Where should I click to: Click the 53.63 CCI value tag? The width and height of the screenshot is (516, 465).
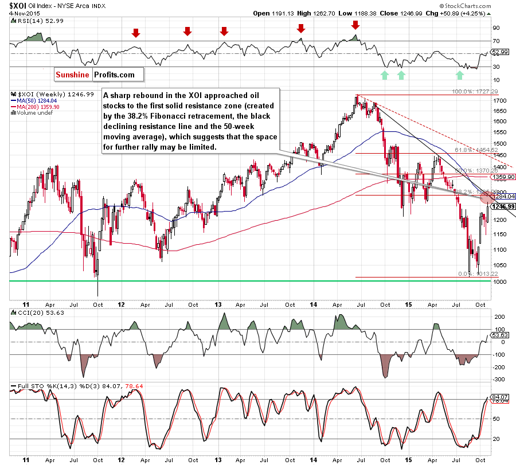[x=500, y=335]
